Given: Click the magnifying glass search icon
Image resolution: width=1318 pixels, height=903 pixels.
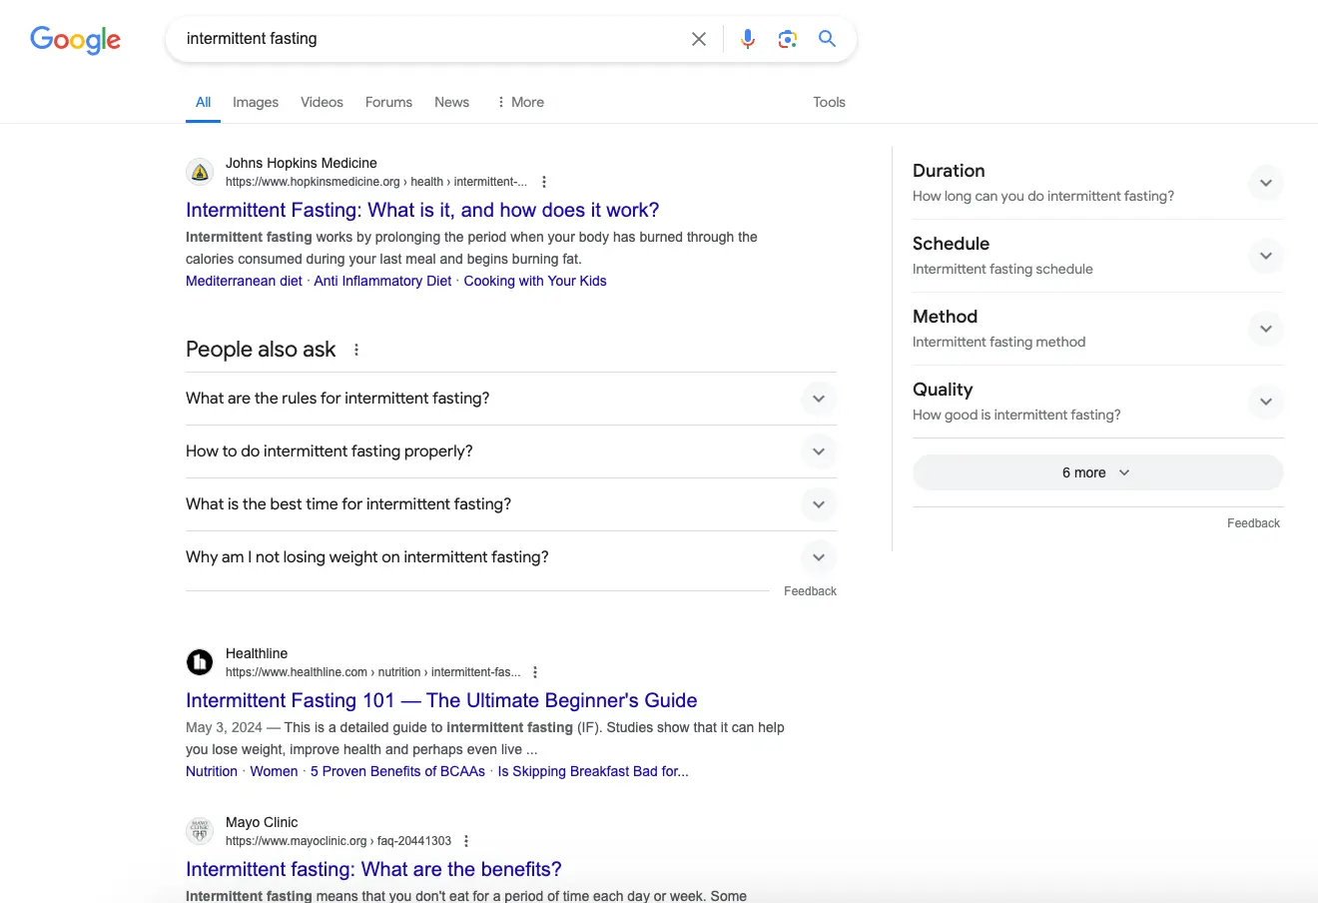Looking at the screenshot, I should [x=827, y=39].
